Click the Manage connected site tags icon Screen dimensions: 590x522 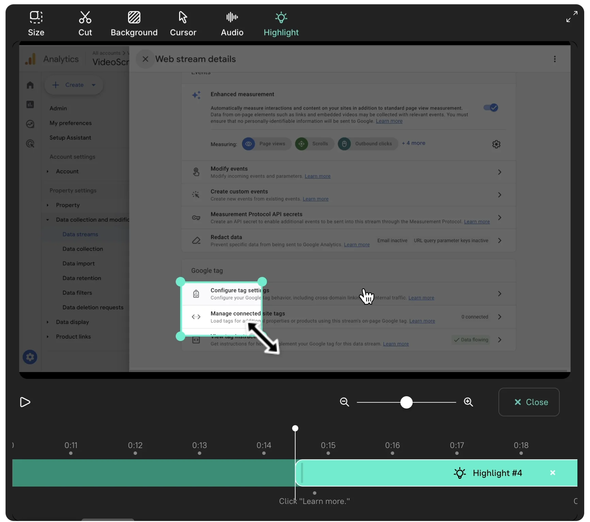196,317
